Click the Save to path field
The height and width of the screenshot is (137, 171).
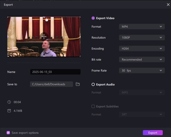52,84
